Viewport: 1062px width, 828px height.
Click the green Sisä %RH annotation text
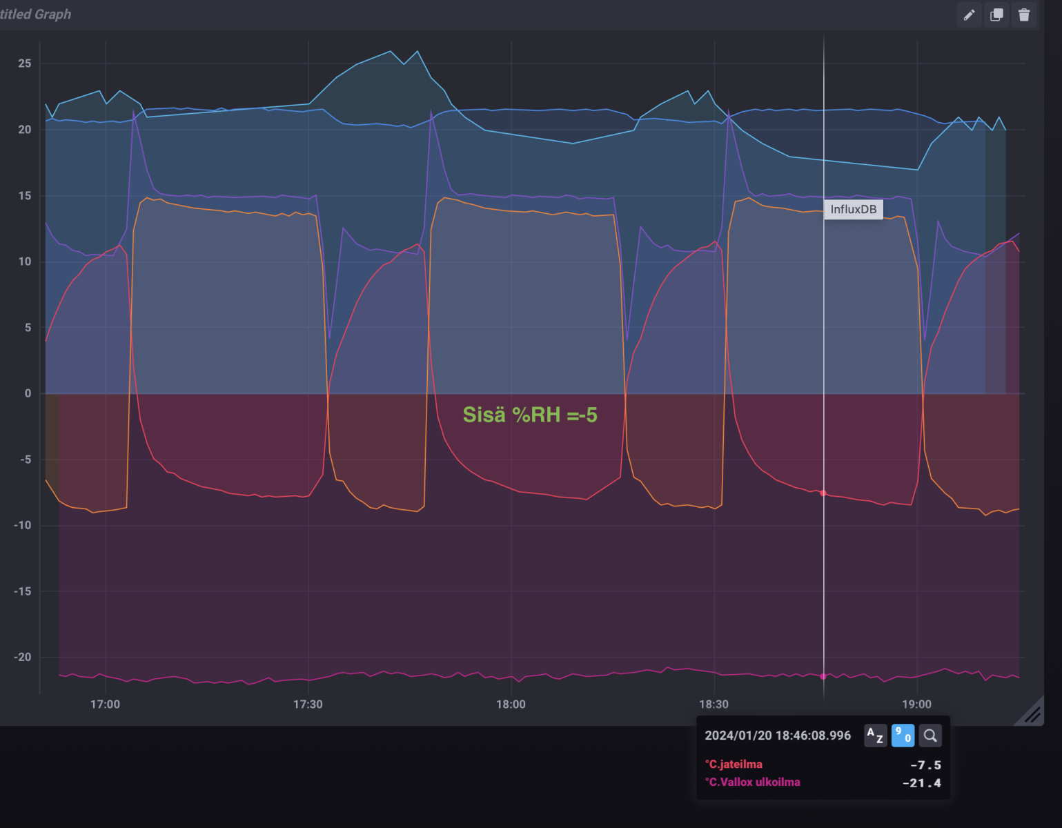529,415
